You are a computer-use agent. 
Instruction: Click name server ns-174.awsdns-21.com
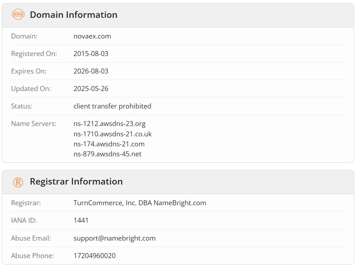(x=109, y=144)
